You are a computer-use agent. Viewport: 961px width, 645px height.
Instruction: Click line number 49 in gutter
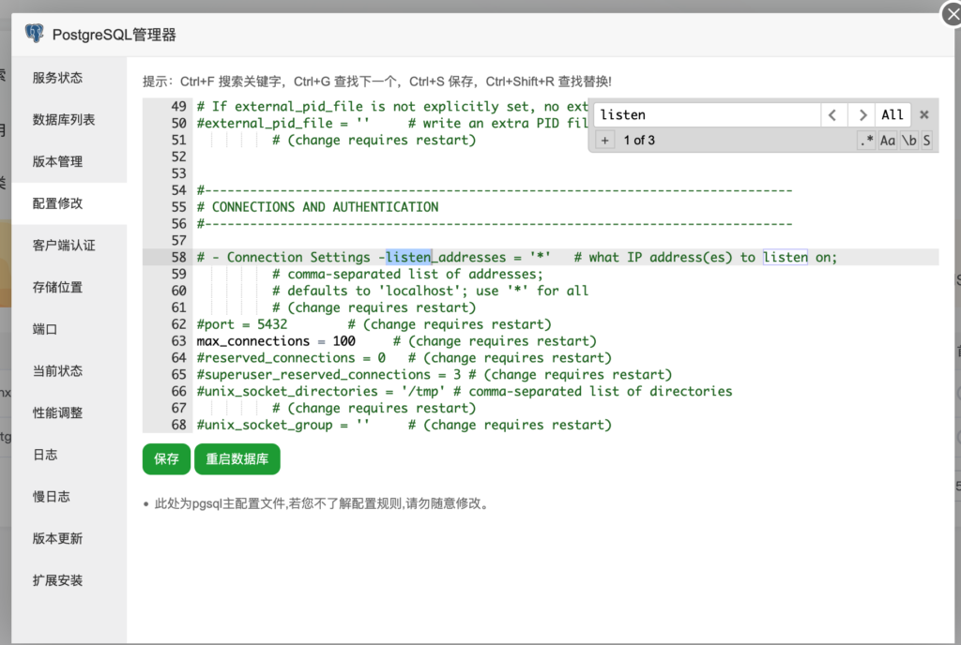tap(178, 107)
